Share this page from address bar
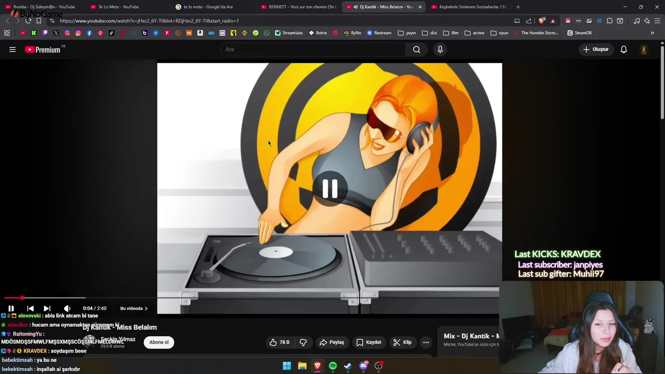This screenshot has height=374, width=665. [x=529, y=21]
